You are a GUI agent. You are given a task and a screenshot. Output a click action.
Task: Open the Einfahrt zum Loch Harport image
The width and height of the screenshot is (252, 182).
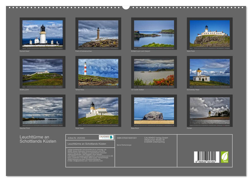tap(154, 33)
